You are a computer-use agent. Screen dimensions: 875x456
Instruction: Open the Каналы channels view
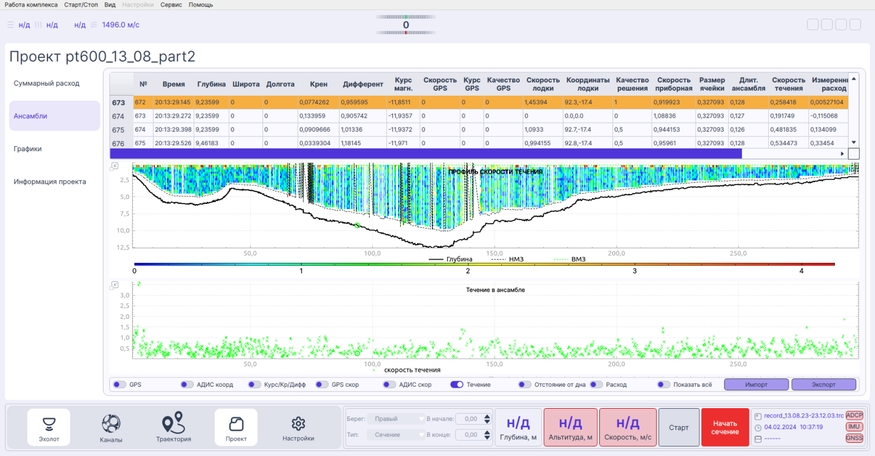click(111, 427)
